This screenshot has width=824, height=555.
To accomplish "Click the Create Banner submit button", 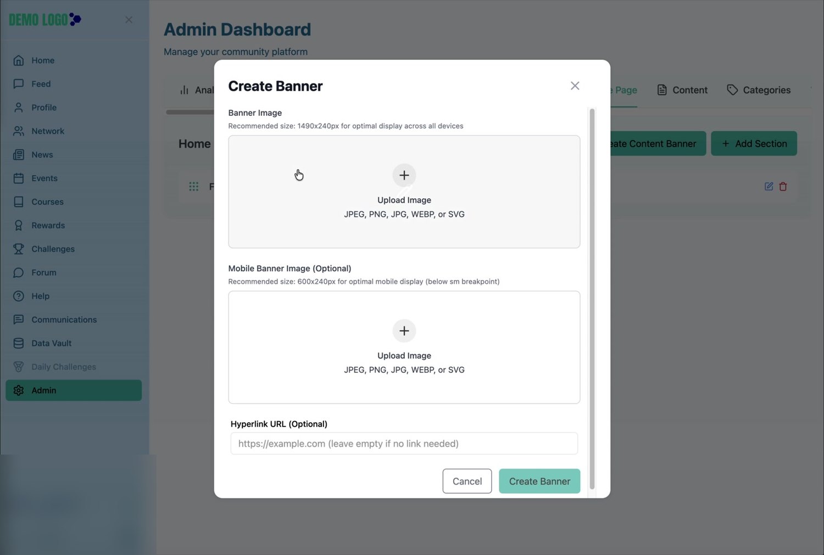I will (x=539, y=481).
